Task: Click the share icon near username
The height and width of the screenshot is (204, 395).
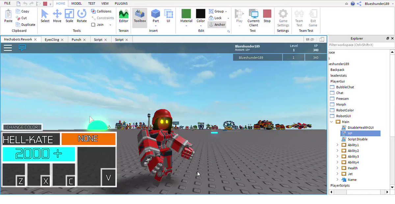Action: click(x=359, y=4)
